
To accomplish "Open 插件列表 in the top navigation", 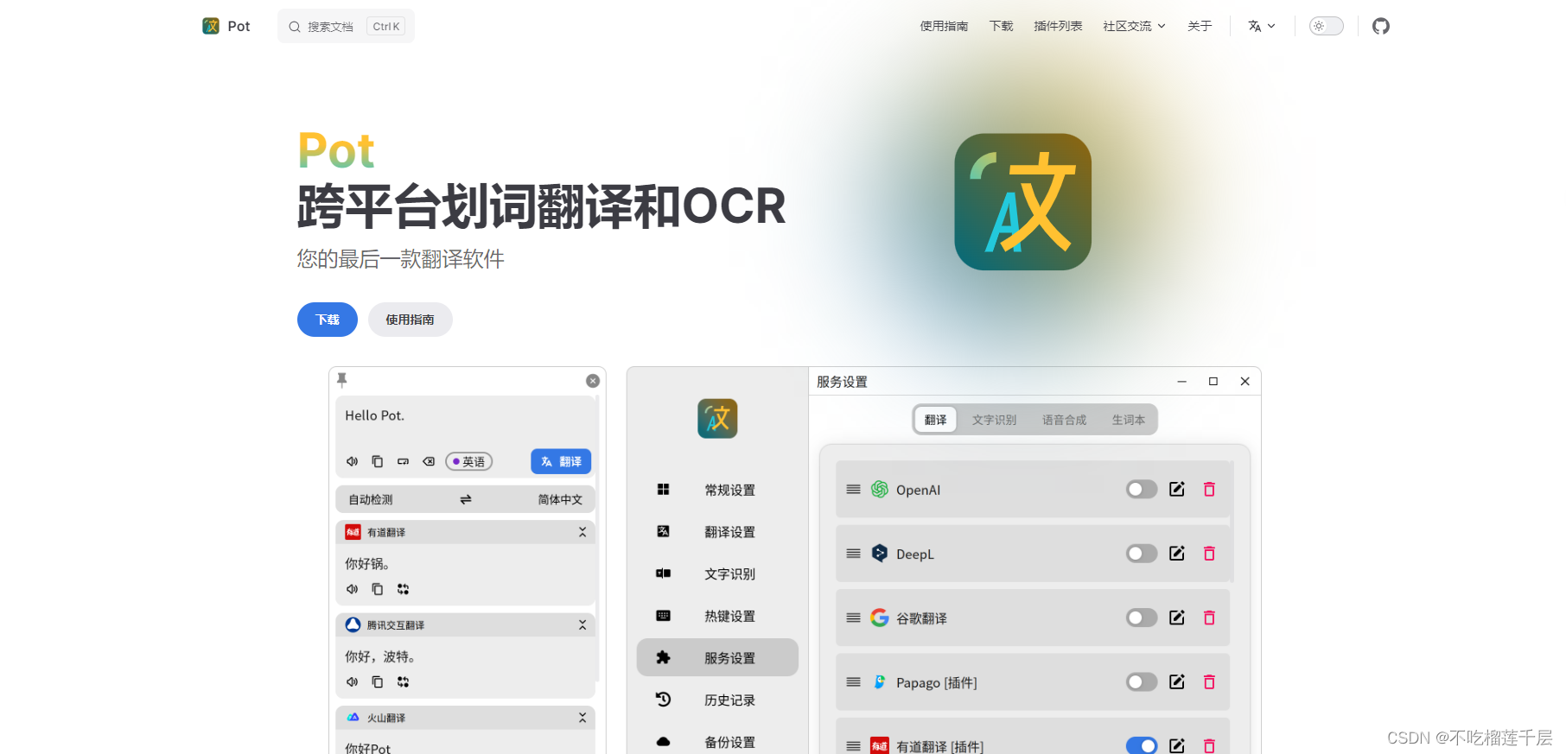I will coord(1058,26).
